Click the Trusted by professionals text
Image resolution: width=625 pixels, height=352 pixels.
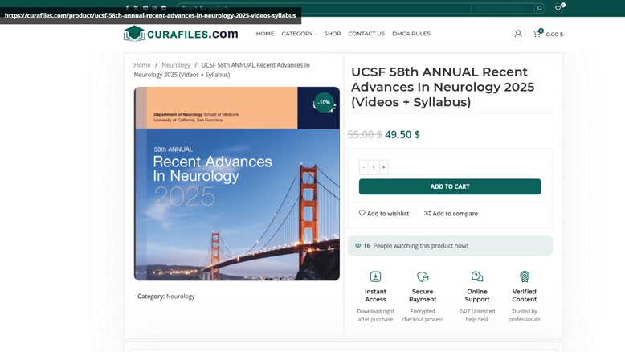click(525, 315)
